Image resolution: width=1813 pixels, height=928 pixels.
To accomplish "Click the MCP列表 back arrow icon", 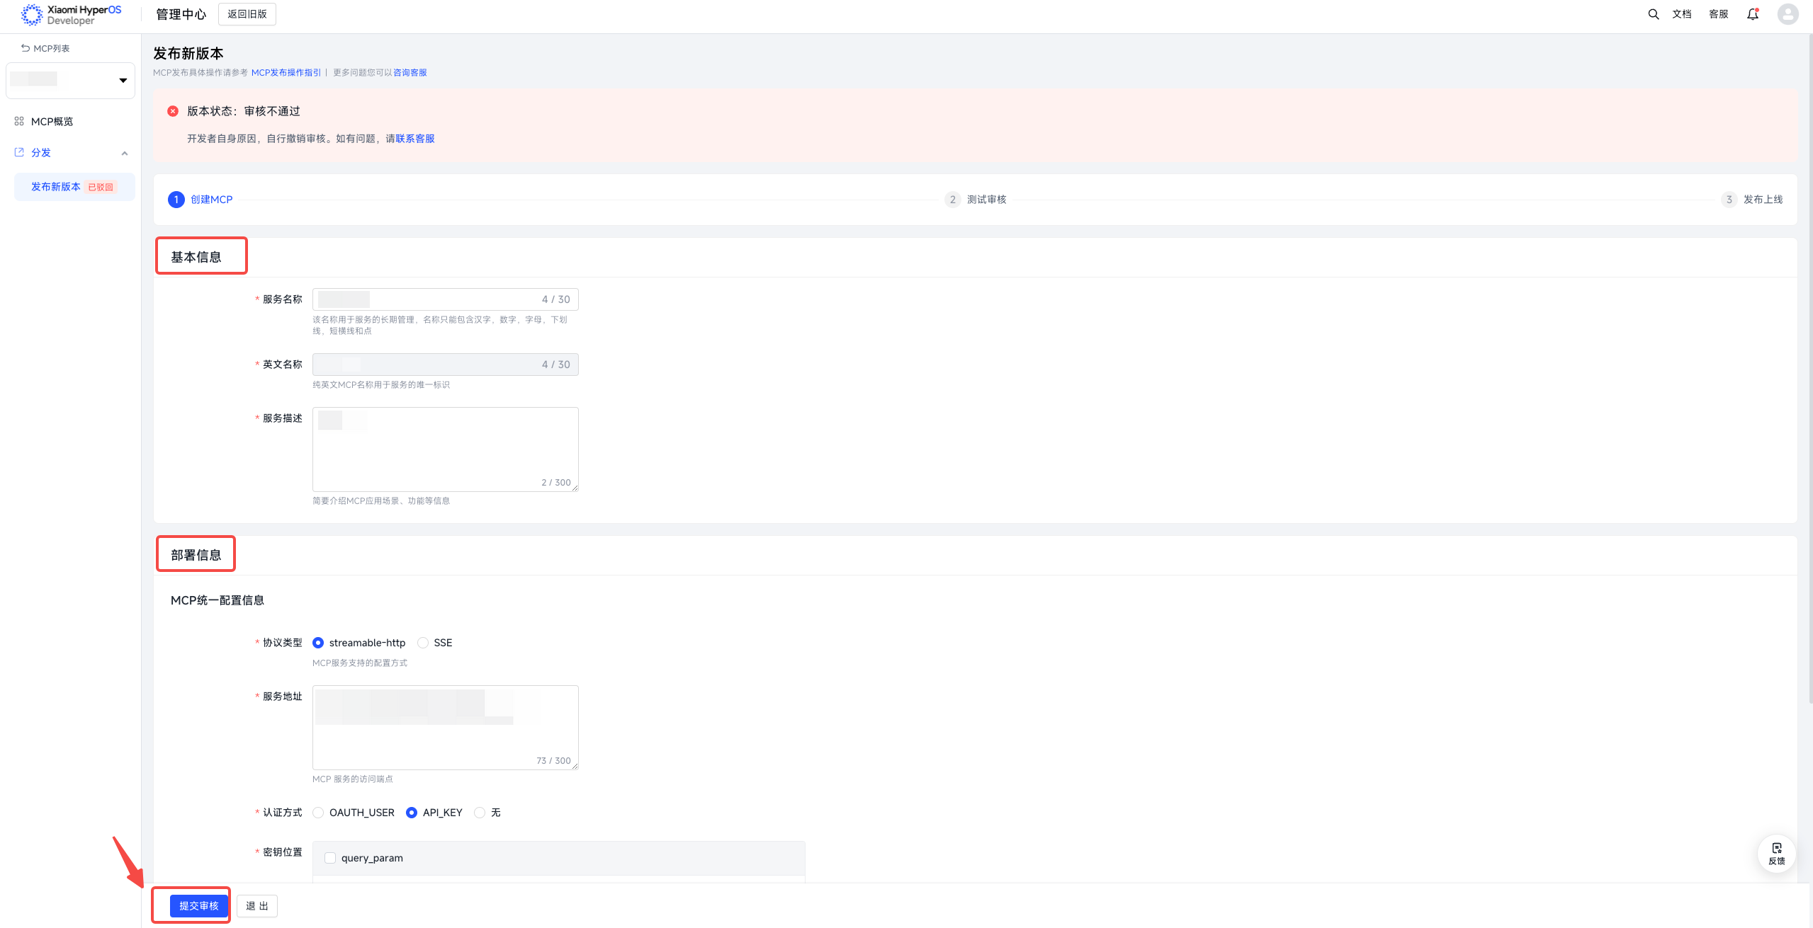I will click(x=26, y=48).
